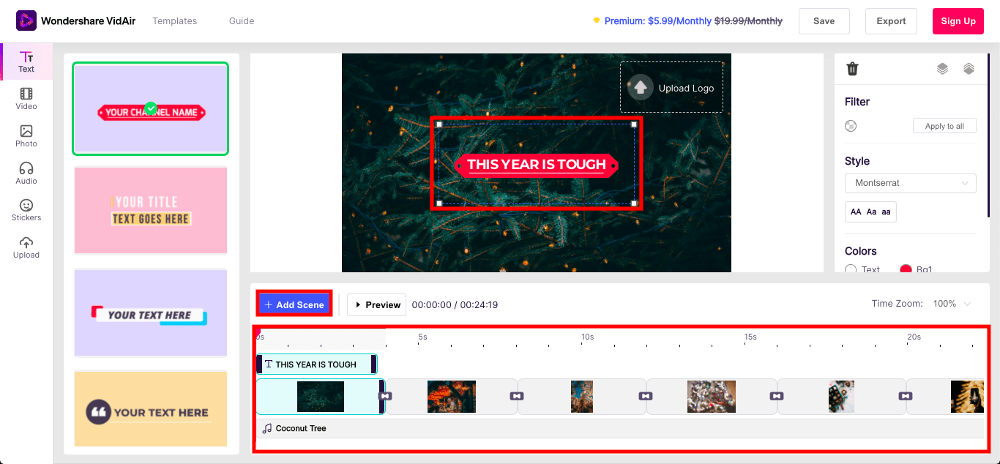Select THIS YEAR IS TOUGH text clip
The height and width of the screenshot is (464, 1000).
pos(316,364)
